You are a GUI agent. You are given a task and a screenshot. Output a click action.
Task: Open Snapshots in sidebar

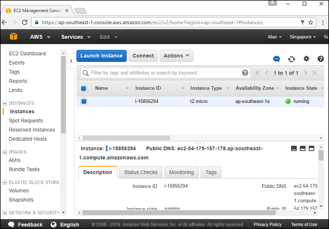[x=21, y=199]
